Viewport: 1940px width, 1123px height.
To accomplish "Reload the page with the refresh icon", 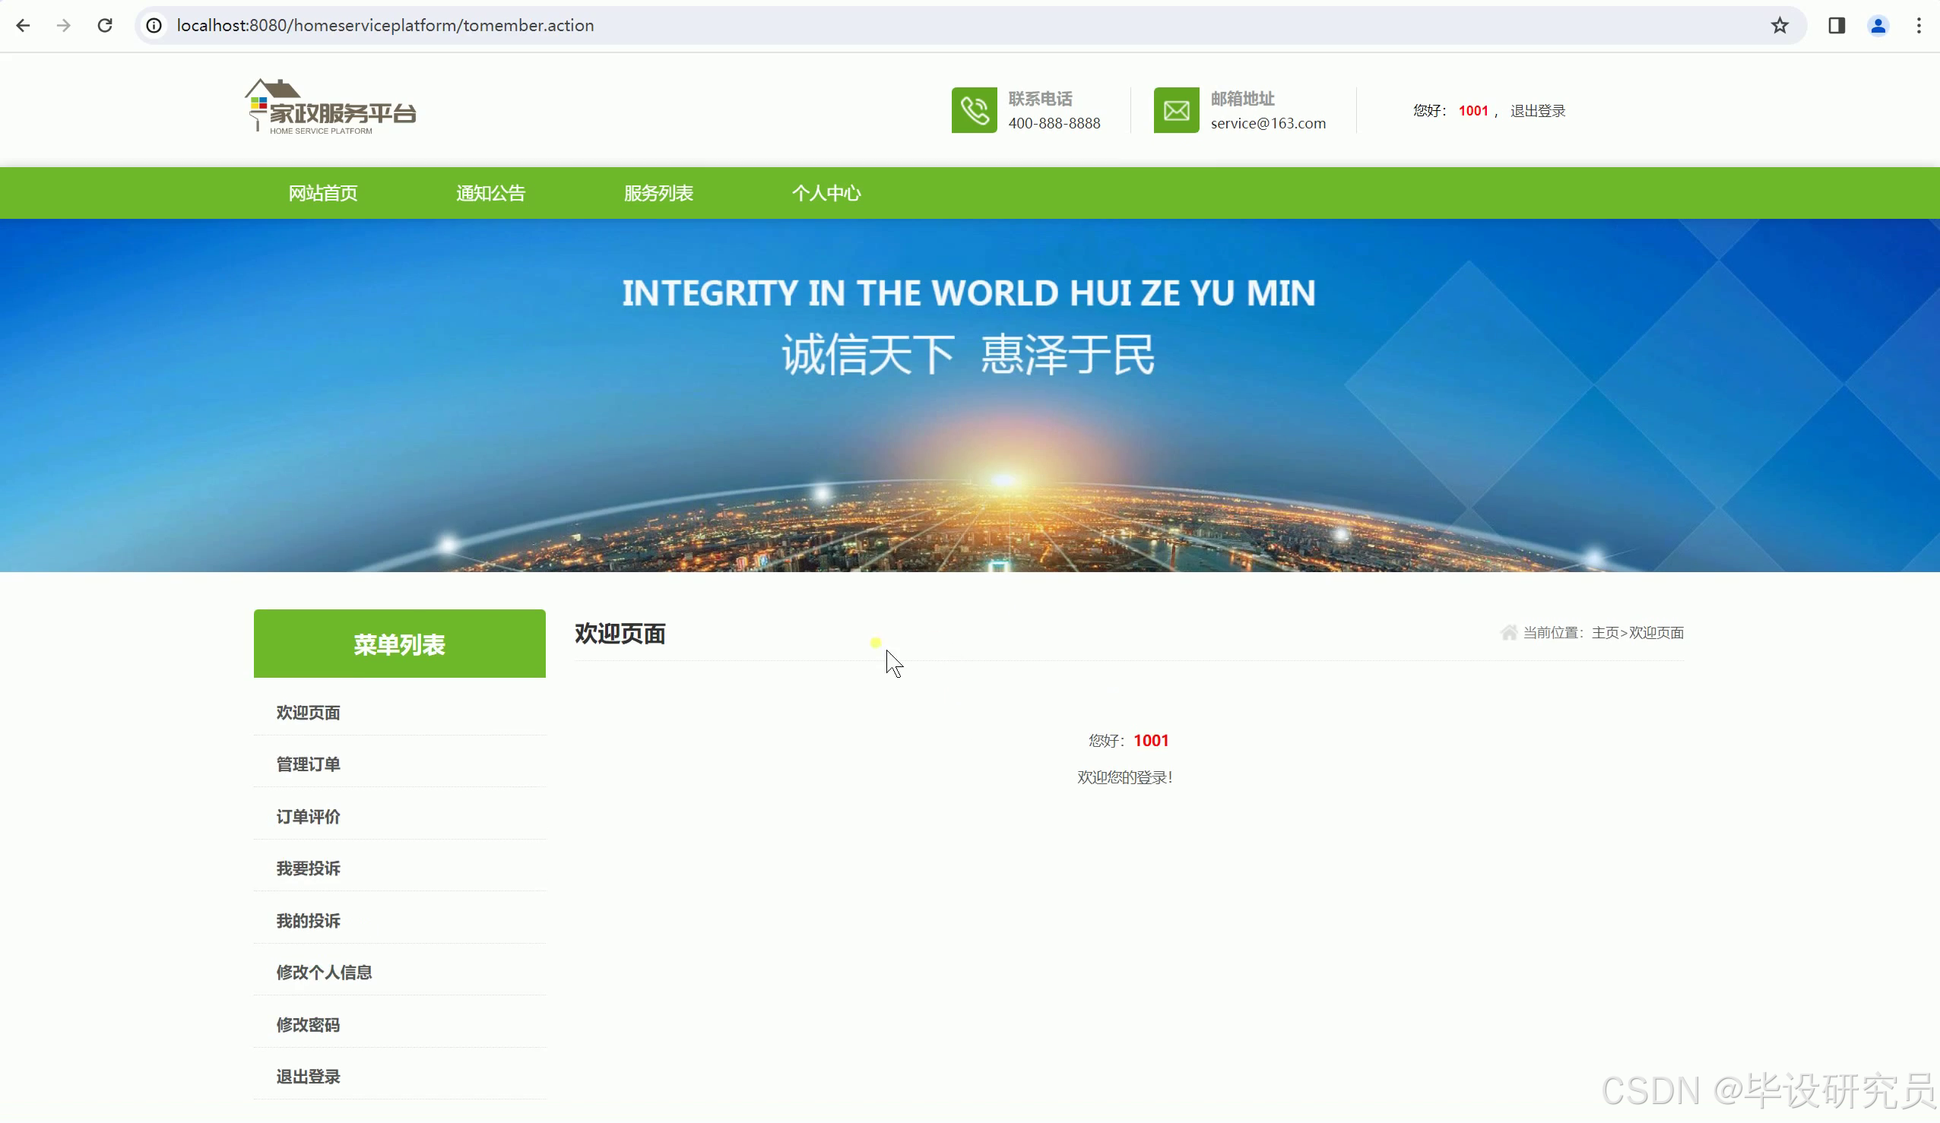I will click(x=106, y=25).
